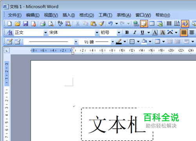Image resolution: width=196 pixels, height=141 pixels.
Task: Insert a table from the standard toolbar
Action: pos(152,24)
